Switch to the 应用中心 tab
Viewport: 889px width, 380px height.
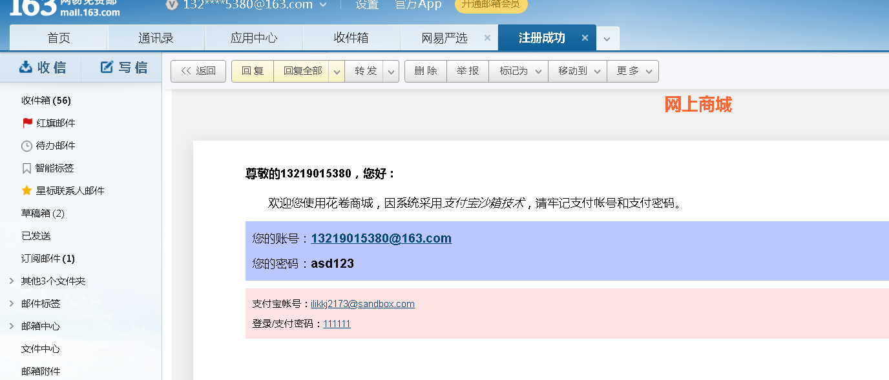254,38
